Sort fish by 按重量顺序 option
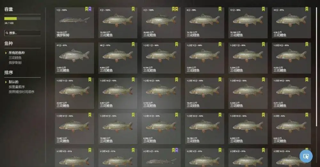 (17, 87)
